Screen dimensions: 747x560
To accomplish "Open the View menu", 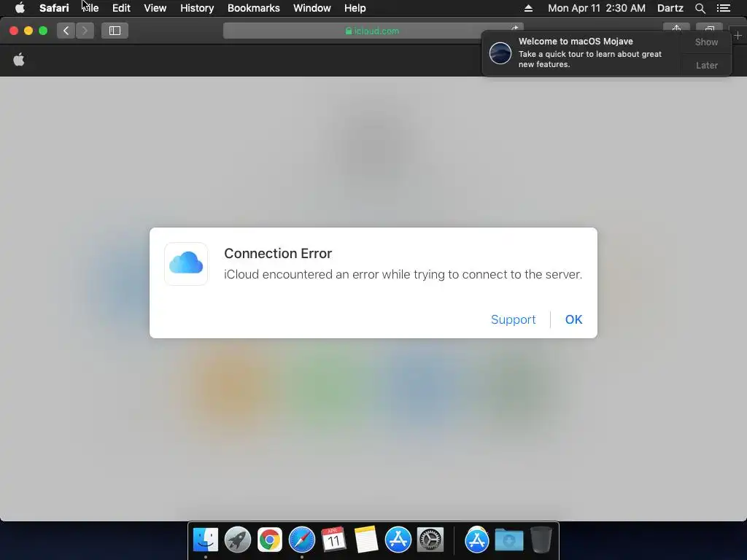I will [155, 8].
